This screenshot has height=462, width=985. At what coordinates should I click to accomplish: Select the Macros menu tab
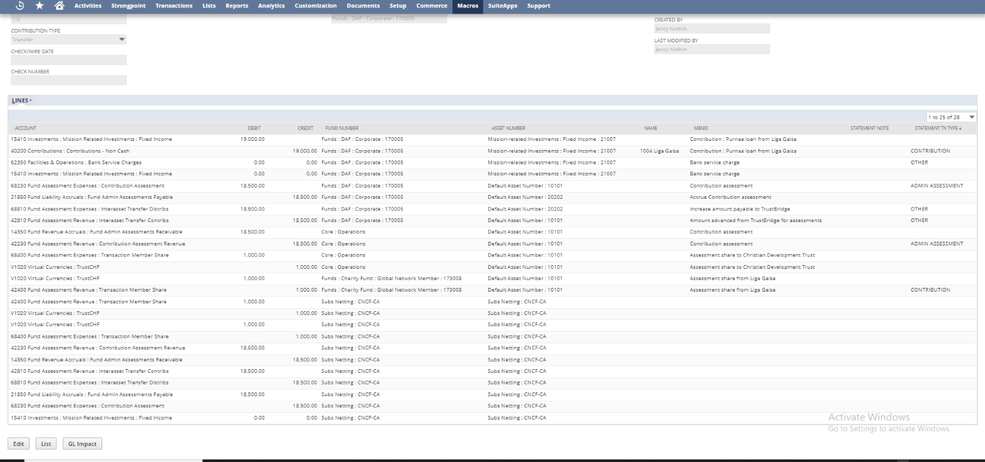pyautogui.click(x=467, y=6)
